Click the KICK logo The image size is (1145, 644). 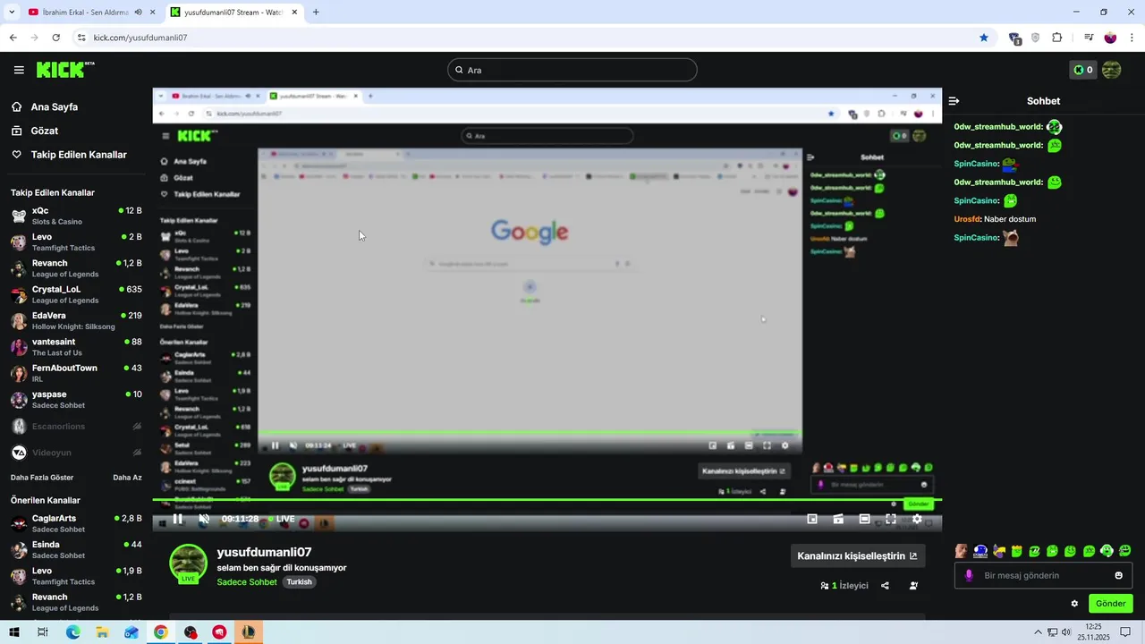pos(65,70)
